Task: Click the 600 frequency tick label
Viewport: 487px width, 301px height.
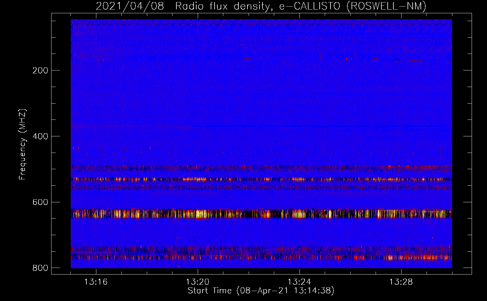Action: coord(40,202)
